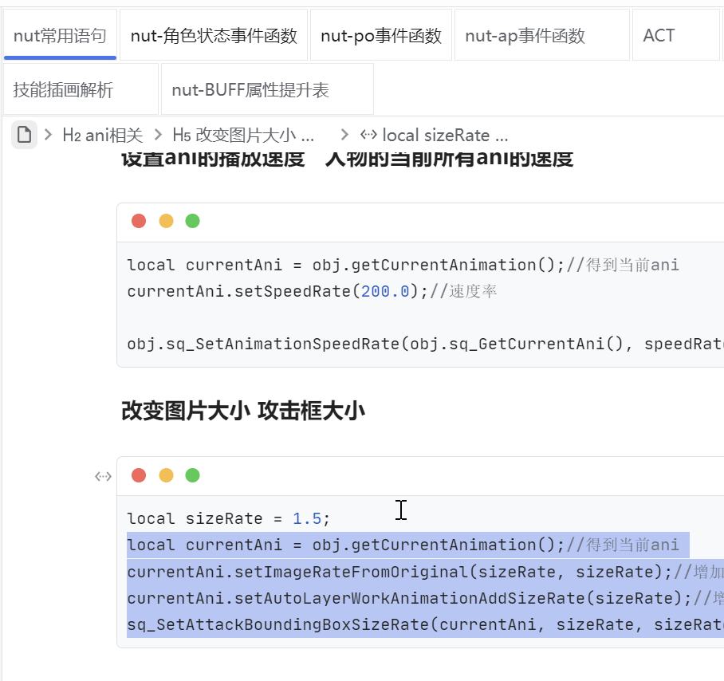
Task: Click the yellow dot on the first code block
Action: [165, 221]
